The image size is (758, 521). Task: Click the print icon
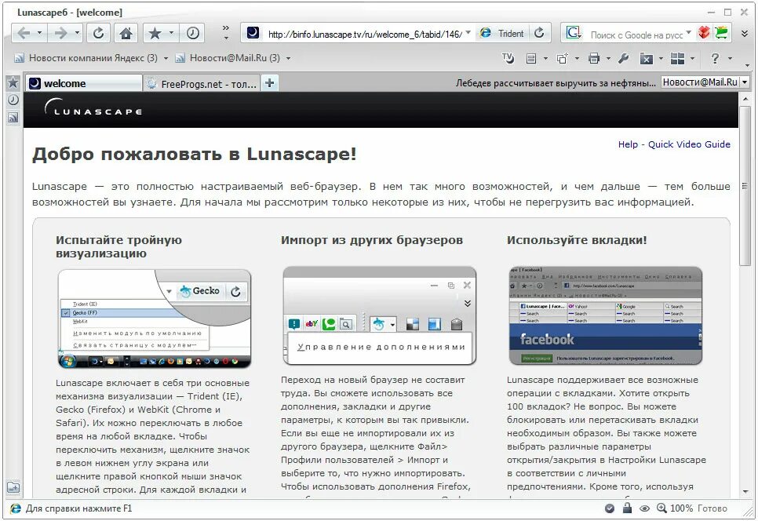click(594, 59)
